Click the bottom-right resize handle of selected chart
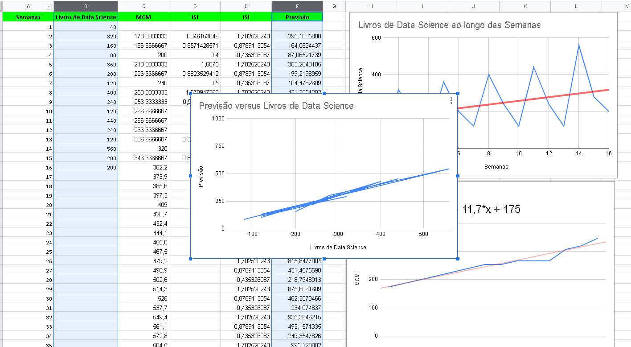The image size is (631, 347). coord(458,259)
